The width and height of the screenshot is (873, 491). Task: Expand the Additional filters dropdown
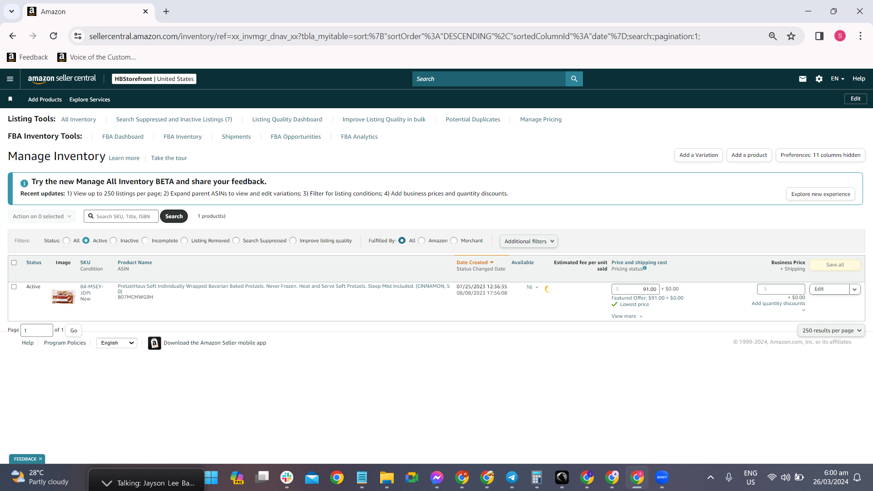point(529,241)
